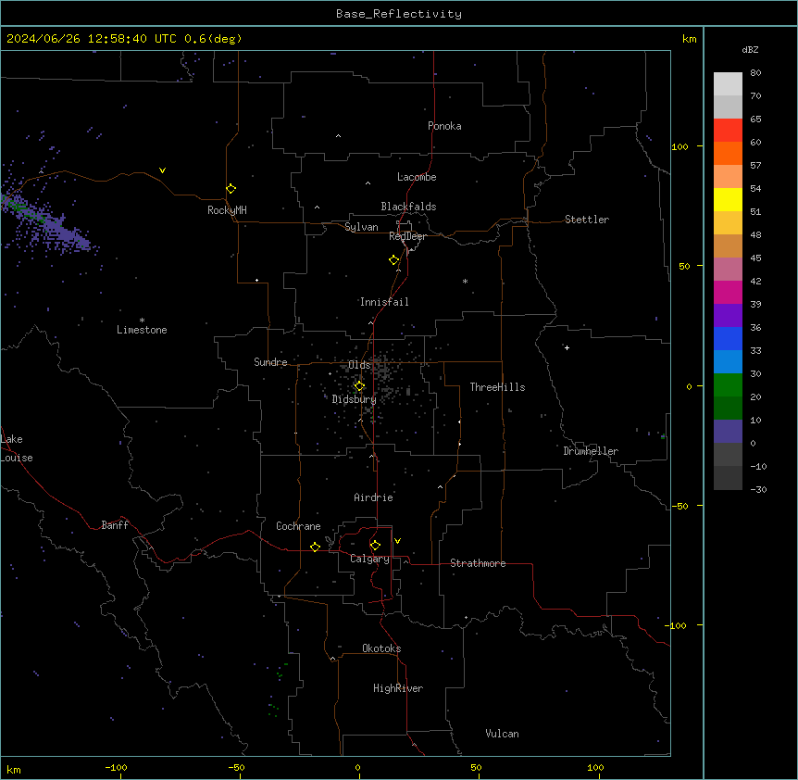Click the Banff town label
This screenshot has height=780, width=798.
(115, 525)
